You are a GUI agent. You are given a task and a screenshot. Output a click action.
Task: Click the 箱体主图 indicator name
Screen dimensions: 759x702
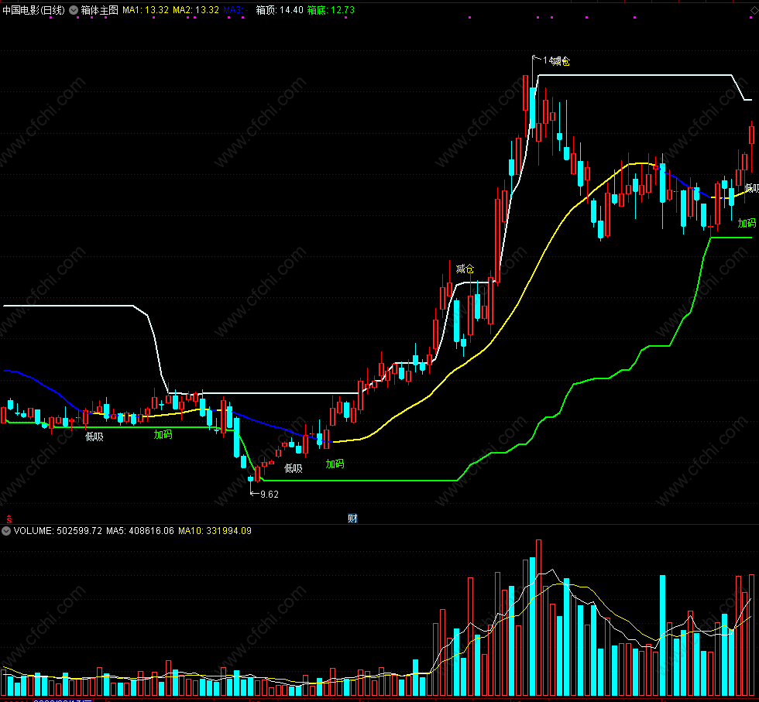pos(100,10)
